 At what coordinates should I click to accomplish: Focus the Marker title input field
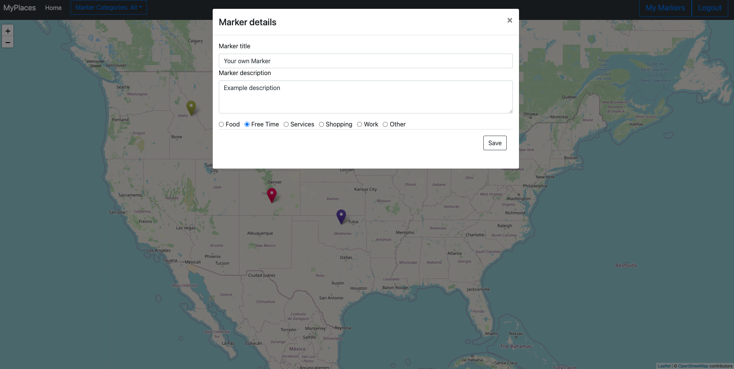(x=366, y=61)
